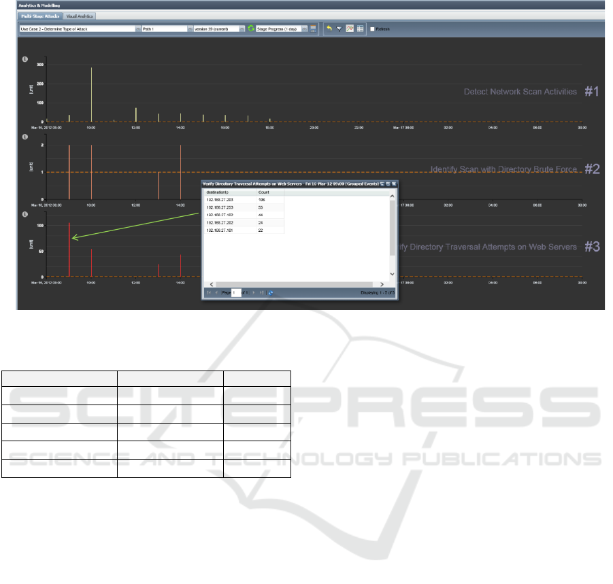This screenshot has width=613, height=584.
Task: Enable the Refresh checkbox
Action: point(371,29)
